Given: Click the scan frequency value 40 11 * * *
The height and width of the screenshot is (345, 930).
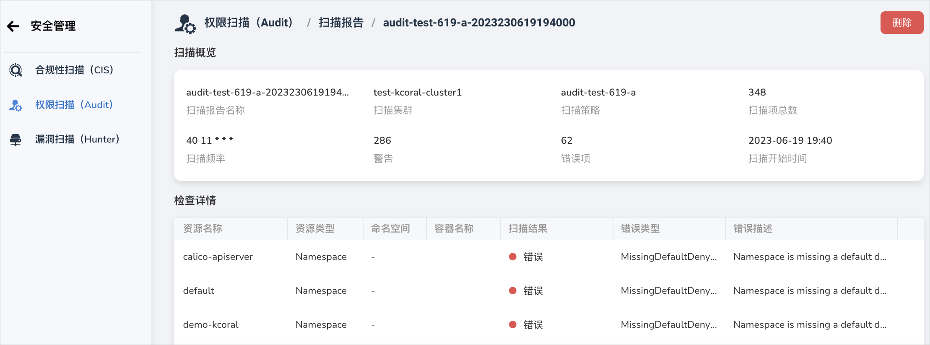Looking at the screenshot, I should (x=210, y=140).
